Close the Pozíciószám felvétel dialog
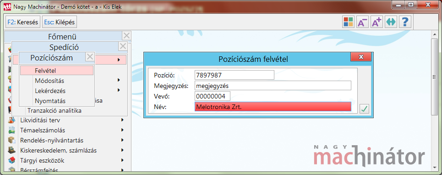 click(x=361, y=57)
